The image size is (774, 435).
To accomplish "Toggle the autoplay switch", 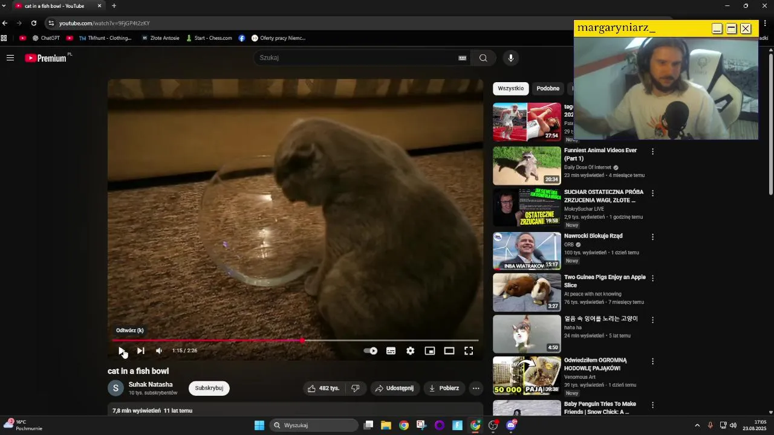I will pyautogui.click(x=371, y=350).
